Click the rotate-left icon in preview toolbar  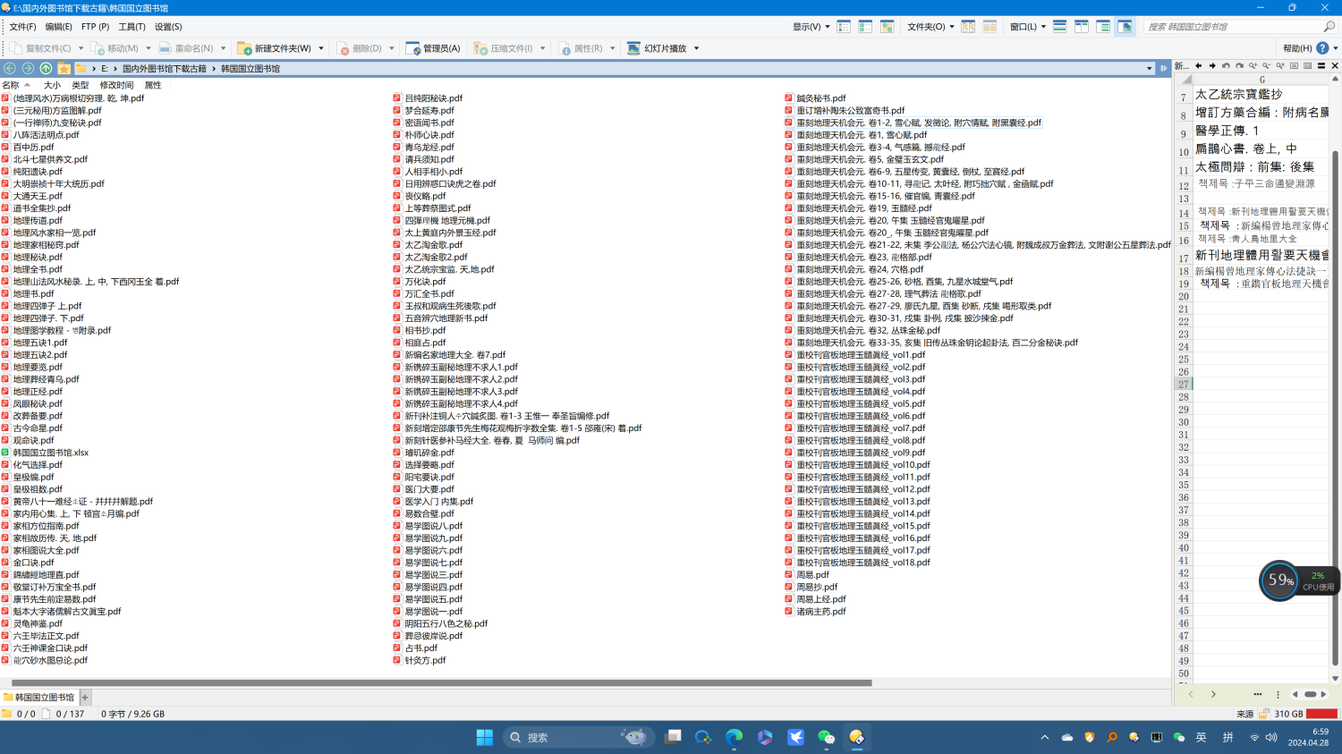(x=1227, y=66)
